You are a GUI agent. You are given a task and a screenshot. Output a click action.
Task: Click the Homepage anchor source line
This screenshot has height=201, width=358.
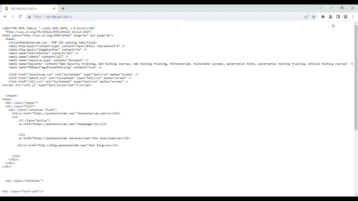(x=63, y=124)
